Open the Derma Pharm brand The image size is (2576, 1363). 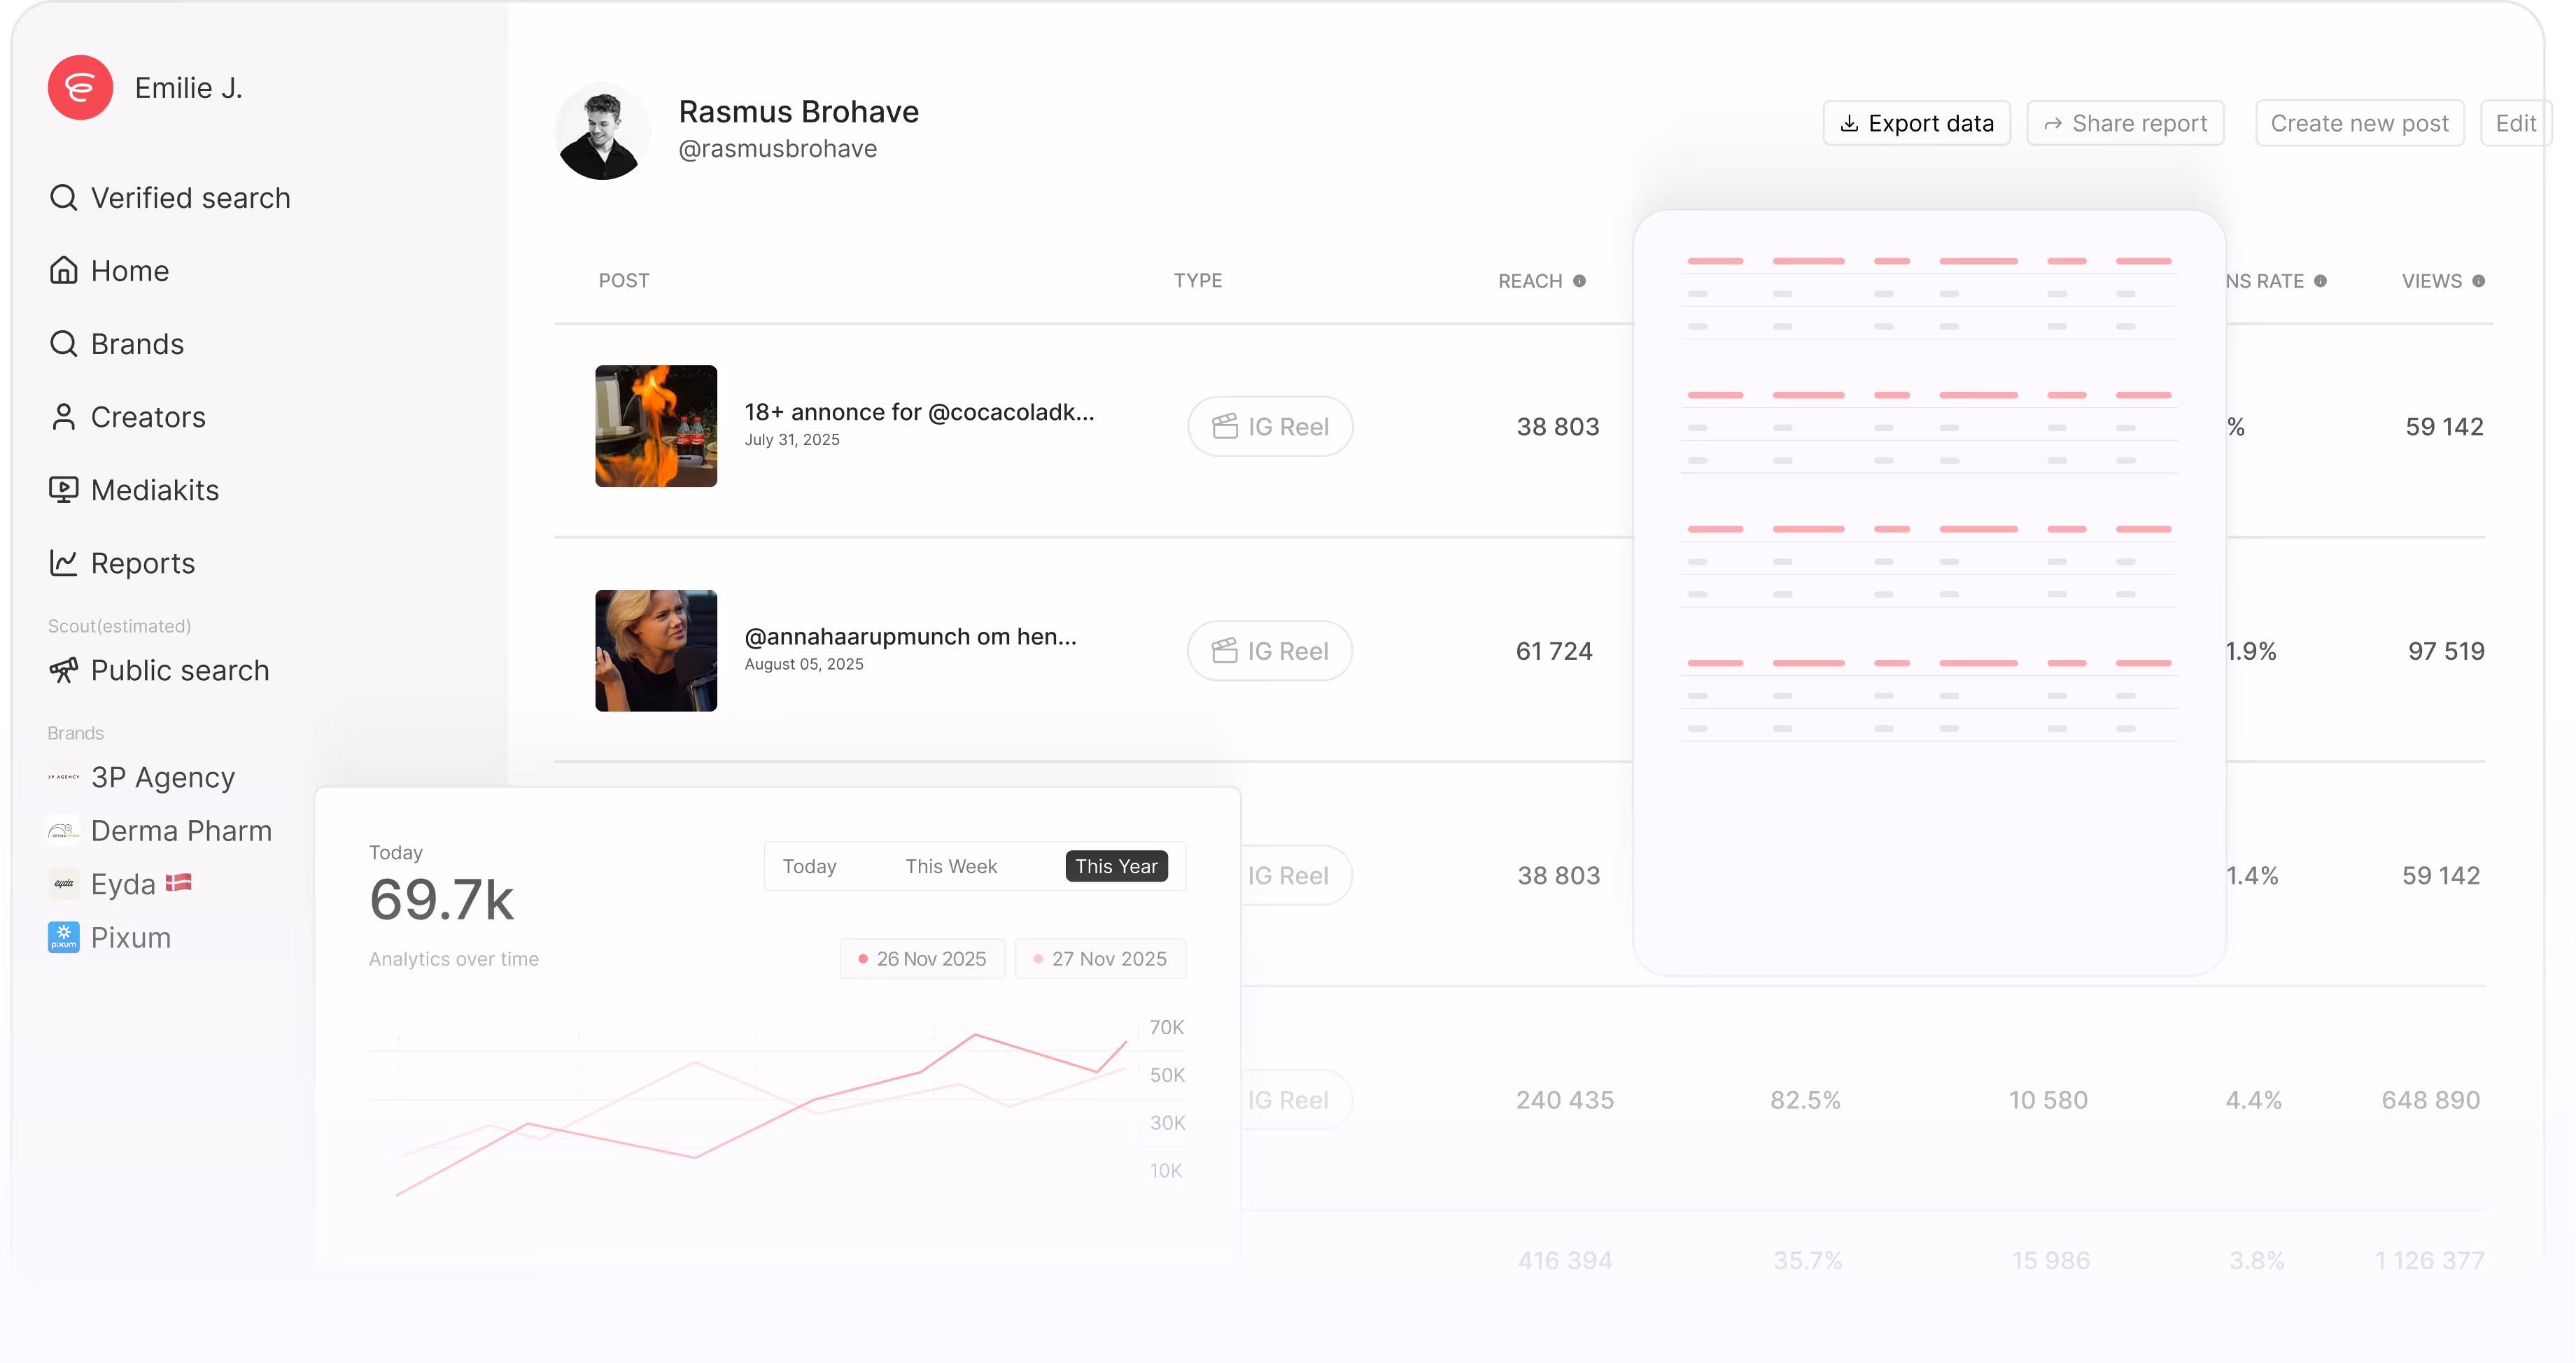pyautogui.click(x=181, y=830)
